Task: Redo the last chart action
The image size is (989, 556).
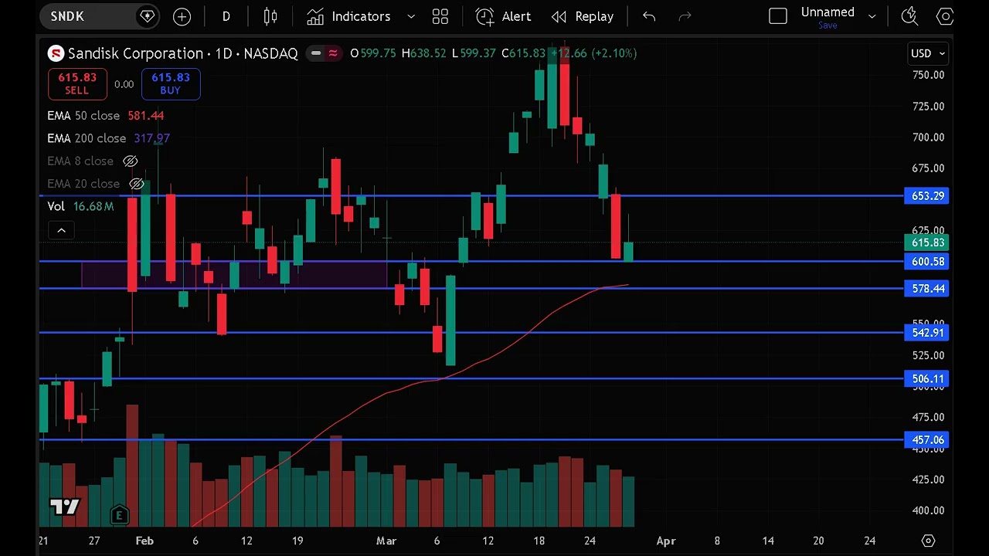Action: click(x=685, y=16)
